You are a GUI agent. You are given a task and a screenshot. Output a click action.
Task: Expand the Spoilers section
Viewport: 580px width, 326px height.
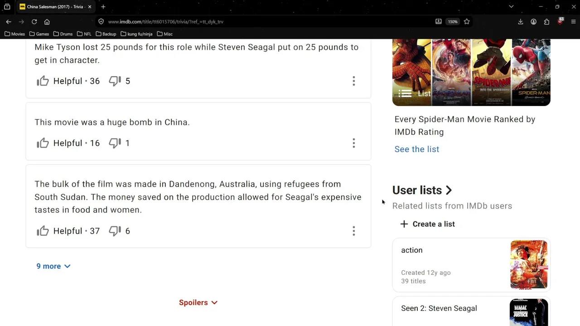(198, 302)
